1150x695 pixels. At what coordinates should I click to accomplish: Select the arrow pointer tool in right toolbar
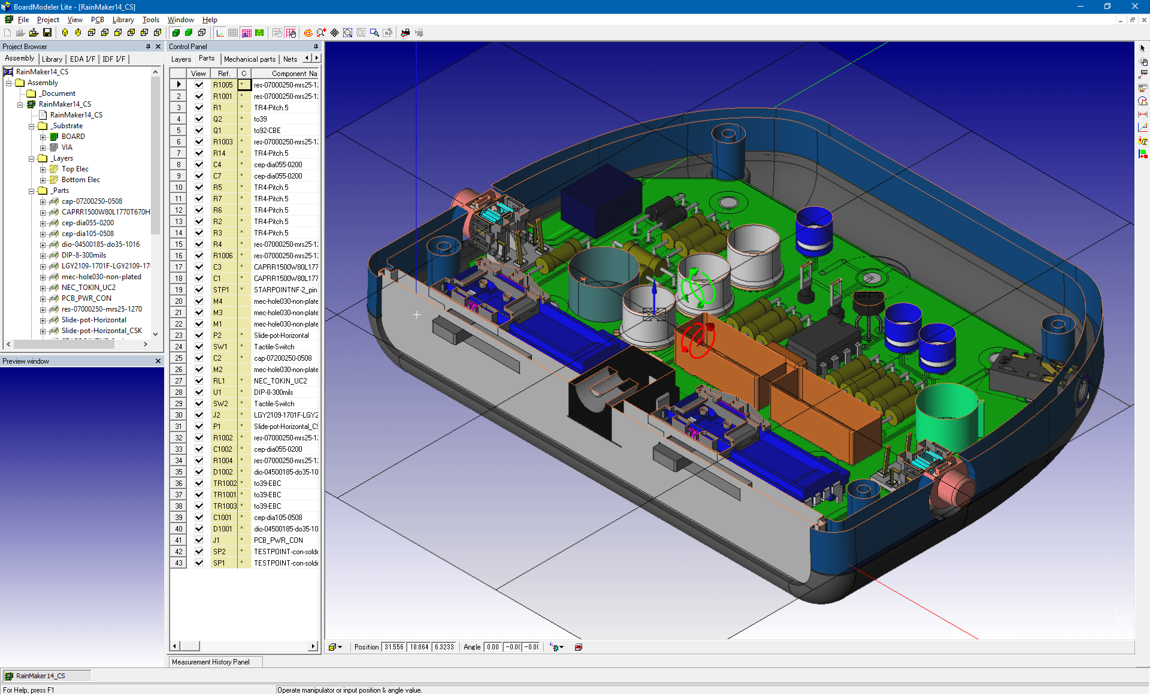click(1142, 48)
